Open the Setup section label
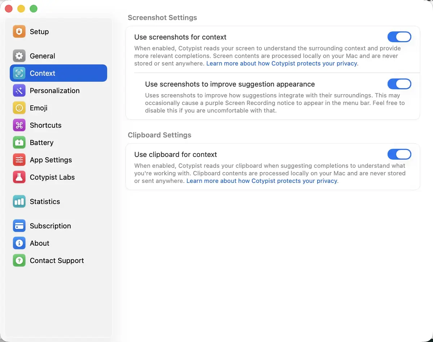The width and height of the screenshot is (433, 342). 39,32
